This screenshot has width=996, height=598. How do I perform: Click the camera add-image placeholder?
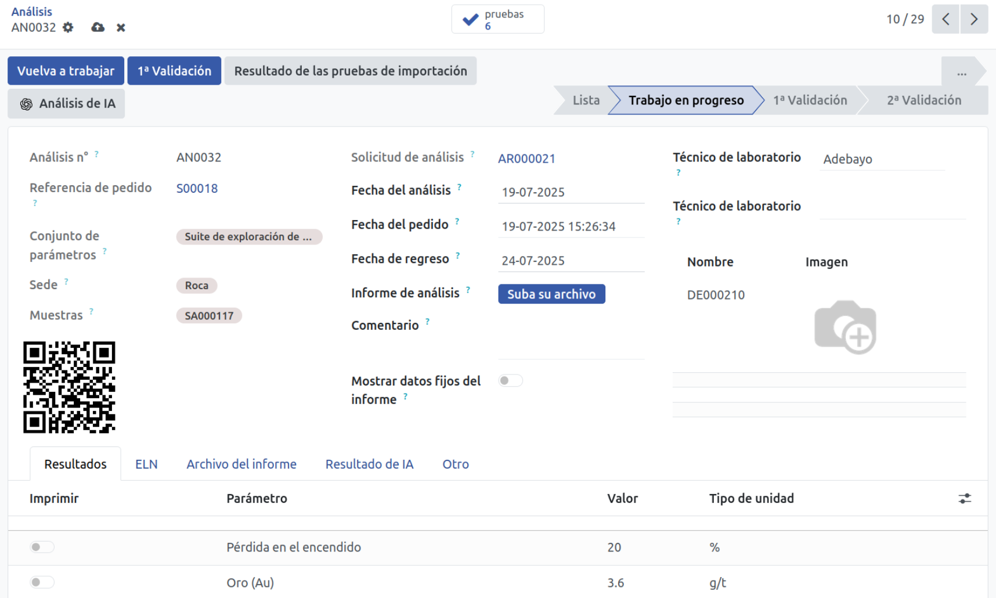(x=845, y=327)
